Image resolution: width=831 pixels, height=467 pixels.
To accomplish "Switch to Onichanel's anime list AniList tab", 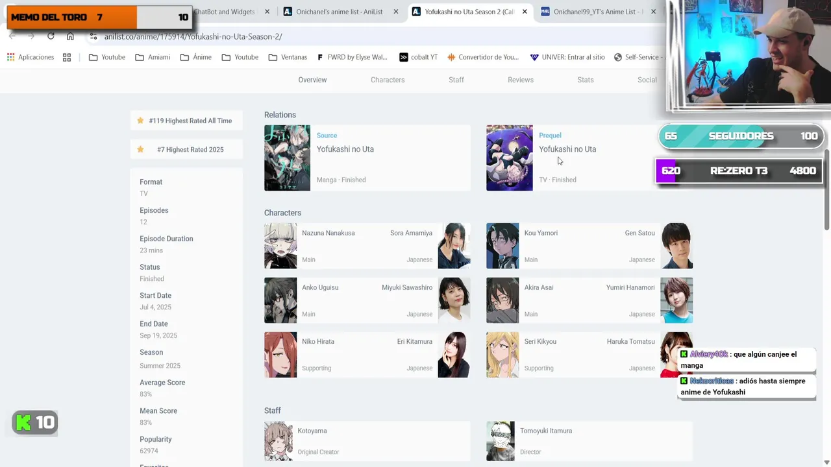I will [340, 12].
